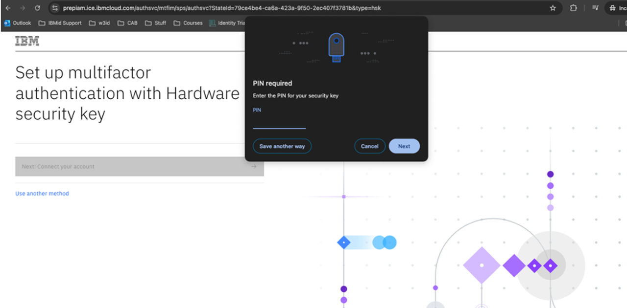
Task: Reload the page with the refresh icon
Action: coord(37,8)
